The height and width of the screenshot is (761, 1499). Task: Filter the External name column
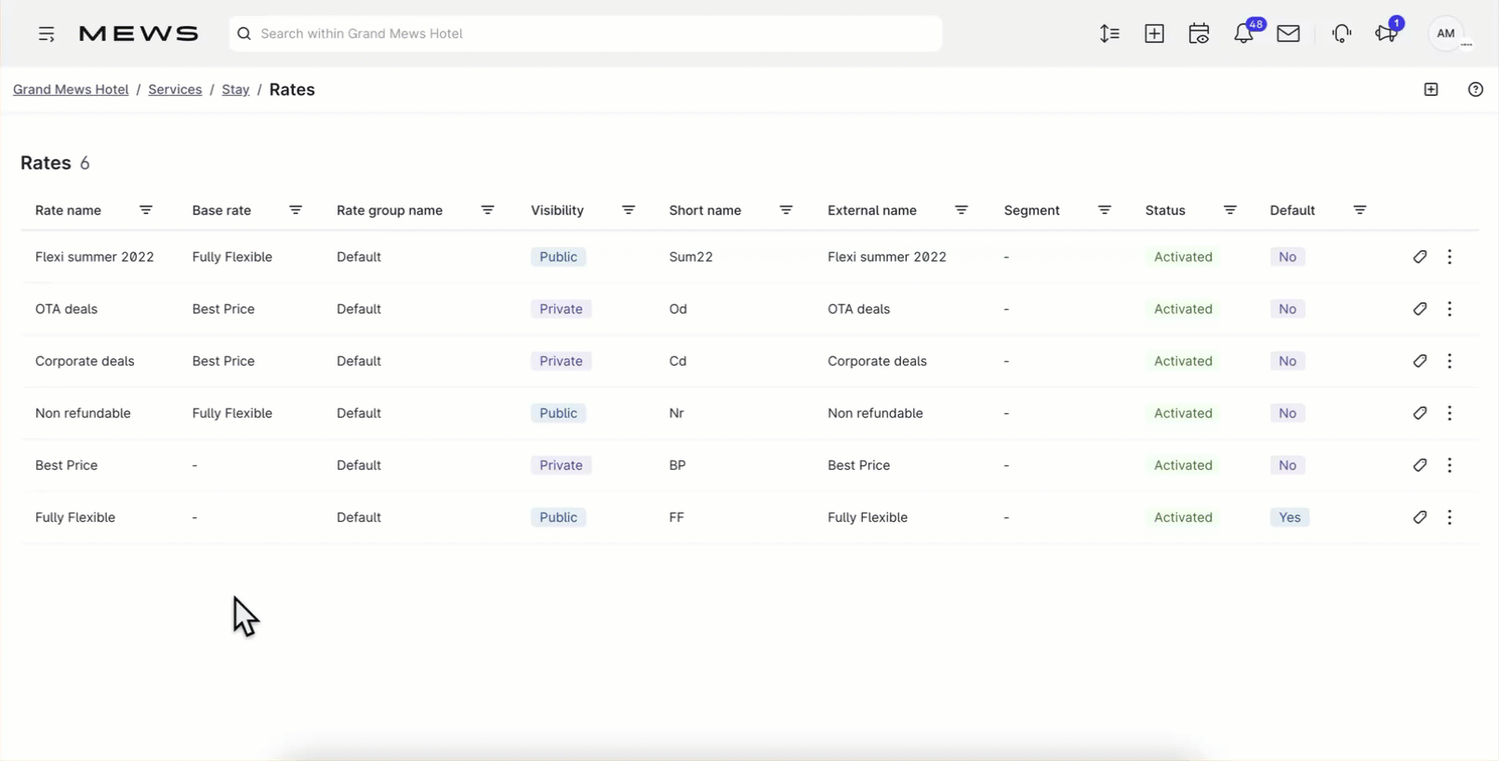click(x=962, y=210)
